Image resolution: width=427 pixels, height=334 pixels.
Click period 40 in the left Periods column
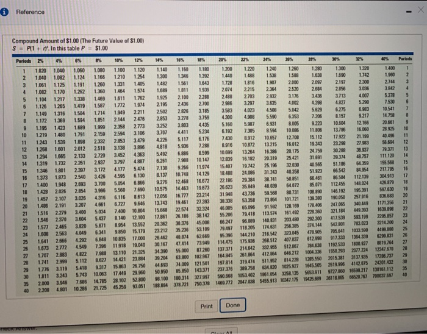(26, 291)
